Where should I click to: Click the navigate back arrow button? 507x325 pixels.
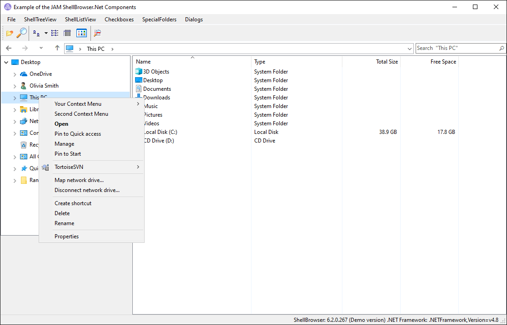pyautogui.click(x=8, y=48)
